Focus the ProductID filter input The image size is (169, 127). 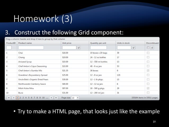[9, 48]
